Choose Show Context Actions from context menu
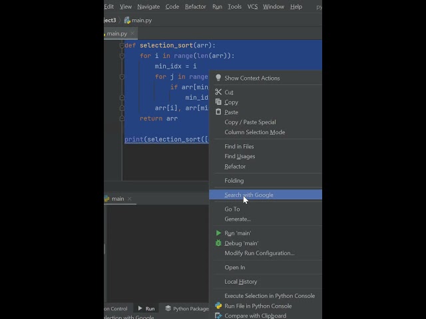The height and width of the screenshot is (319, 426). tap(266, 78)
